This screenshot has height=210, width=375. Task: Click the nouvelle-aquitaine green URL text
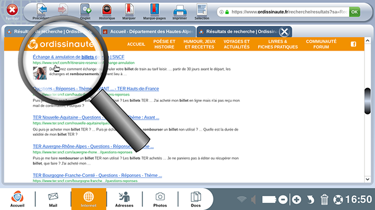click(72, 123)
